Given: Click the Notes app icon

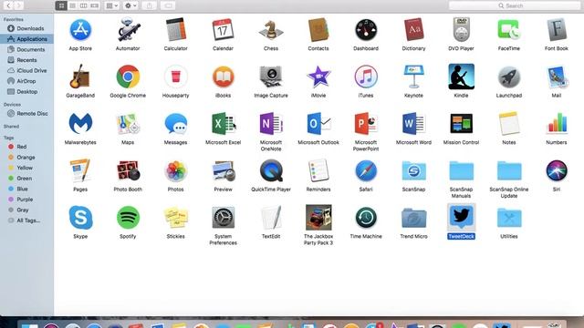Looking at the screenshot, I should pyautogui.click(x=509, y=124).
